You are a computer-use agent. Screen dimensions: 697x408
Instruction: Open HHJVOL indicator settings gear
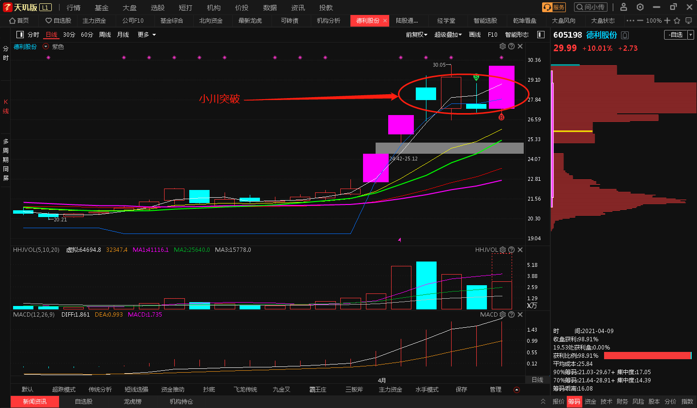502,250
